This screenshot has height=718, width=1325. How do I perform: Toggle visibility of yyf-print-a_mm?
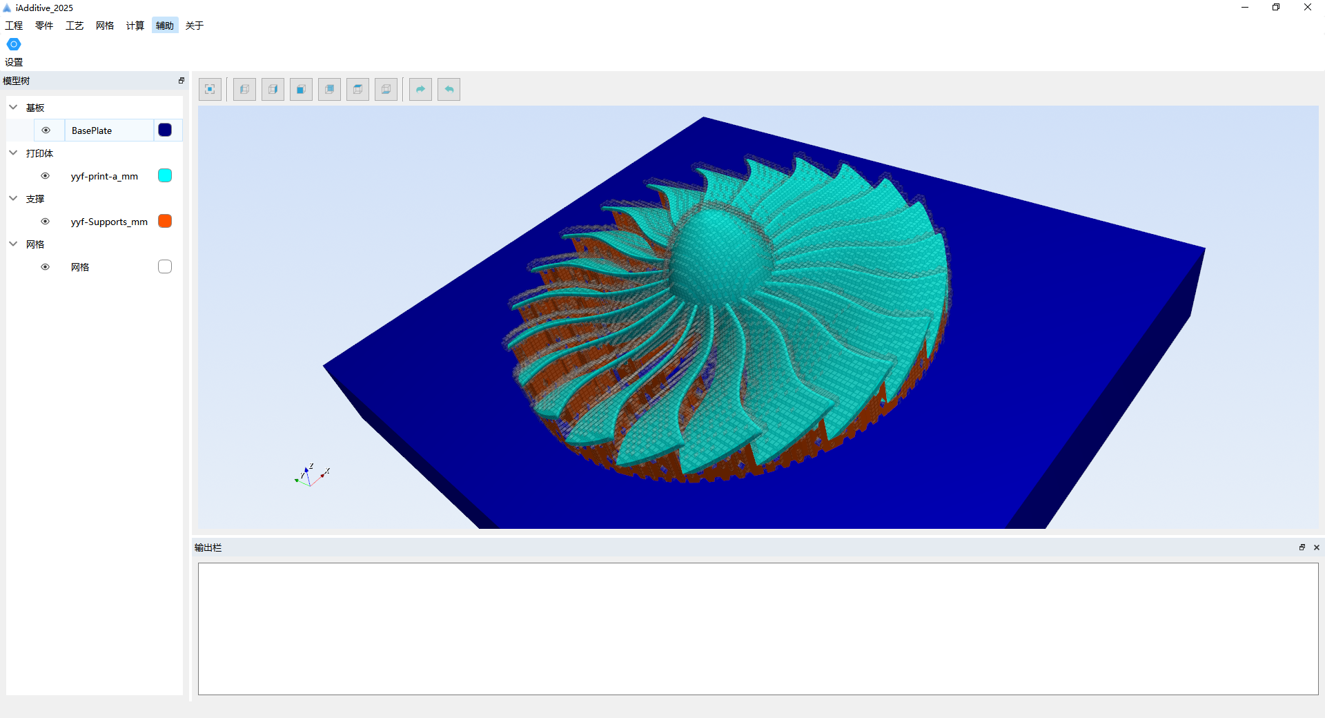(x=46, y=176)
